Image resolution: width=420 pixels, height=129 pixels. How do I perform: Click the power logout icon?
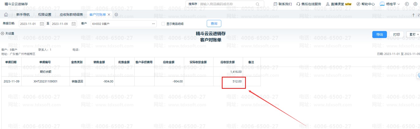click(415, 4)
